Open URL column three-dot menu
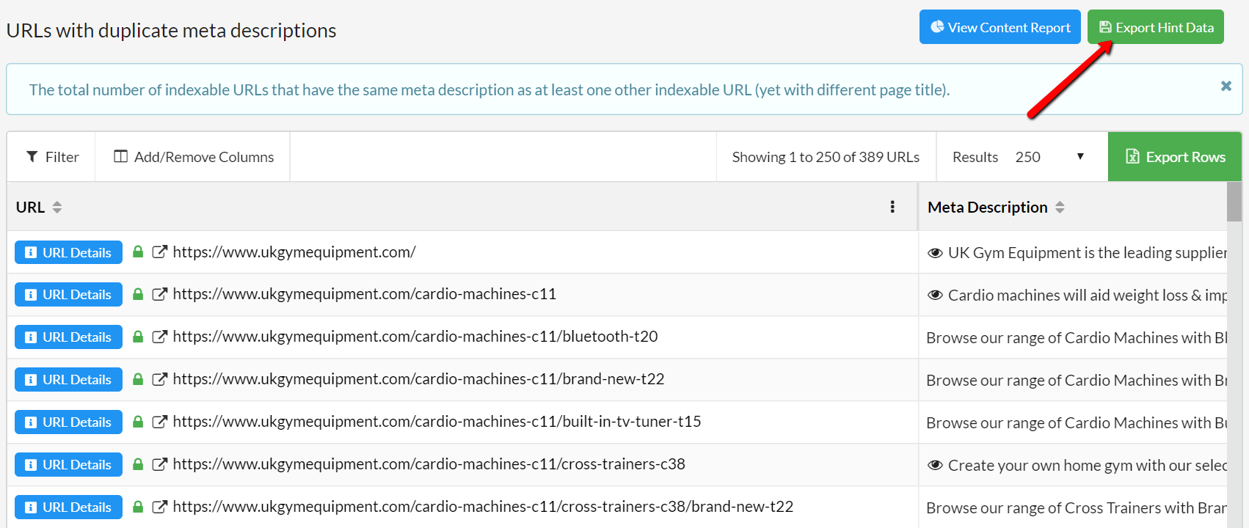 tap(892, 207)
